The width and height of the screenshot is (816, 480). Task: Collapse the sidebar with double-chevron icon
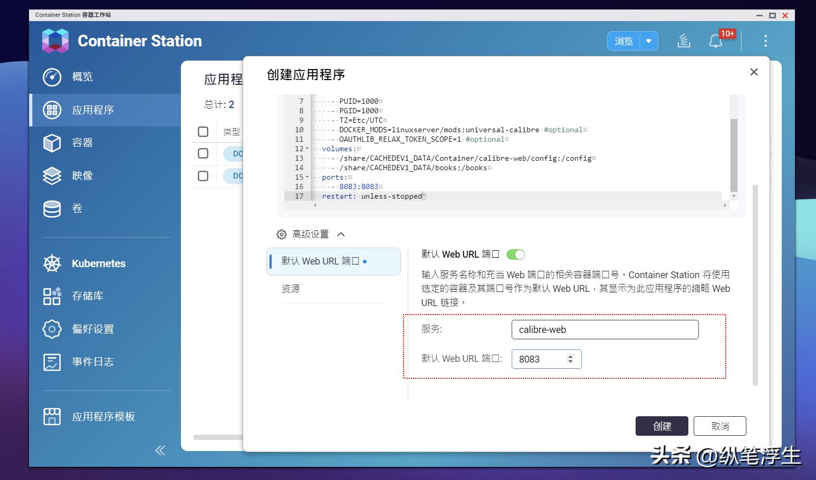pyautogui.click(x=160, y=450)
